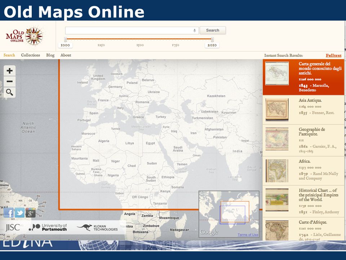Visit the JISC logo link
This screenshot has width=346, height=260.
13,227
